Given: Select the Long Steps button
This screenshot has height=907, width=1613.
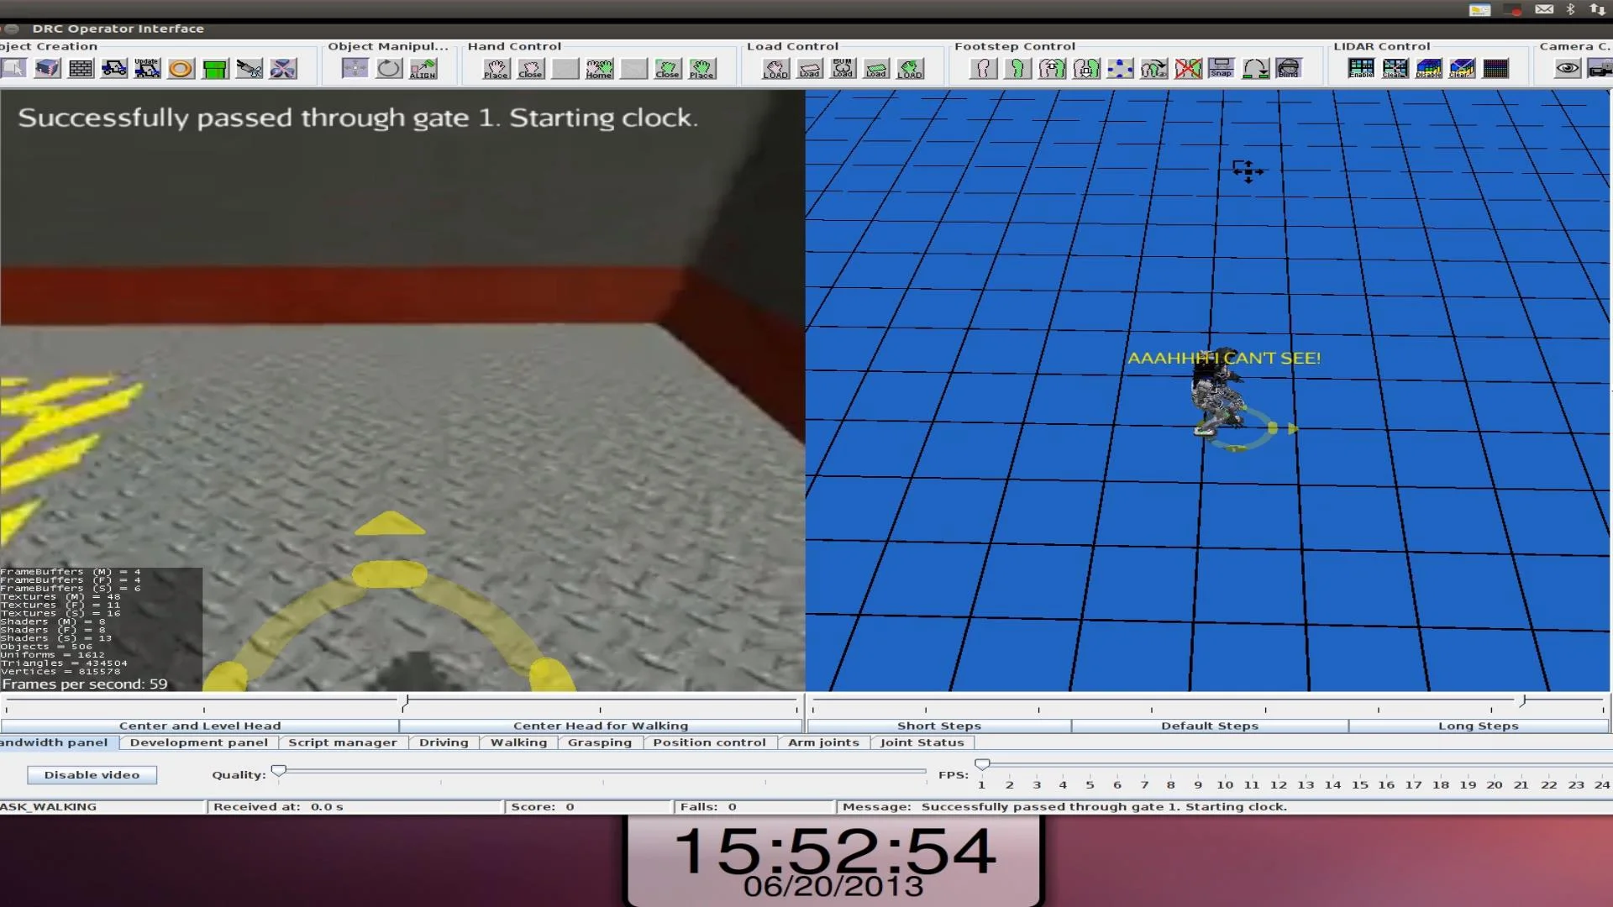Looking at the screenshot, I should [1479, 726].
